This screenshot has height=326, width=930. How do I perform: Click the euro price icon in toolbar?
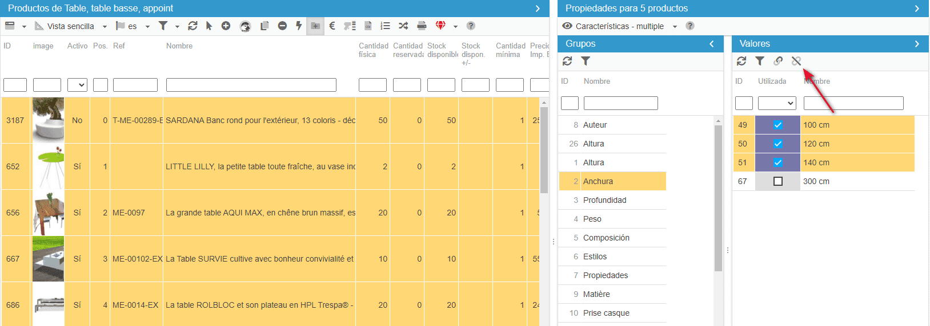(332, 26)
